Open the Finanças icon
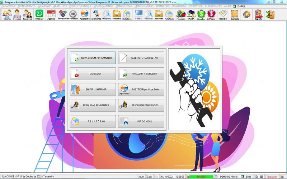The height and width of the screenshot is (179, 287). (x=181, y=15)
